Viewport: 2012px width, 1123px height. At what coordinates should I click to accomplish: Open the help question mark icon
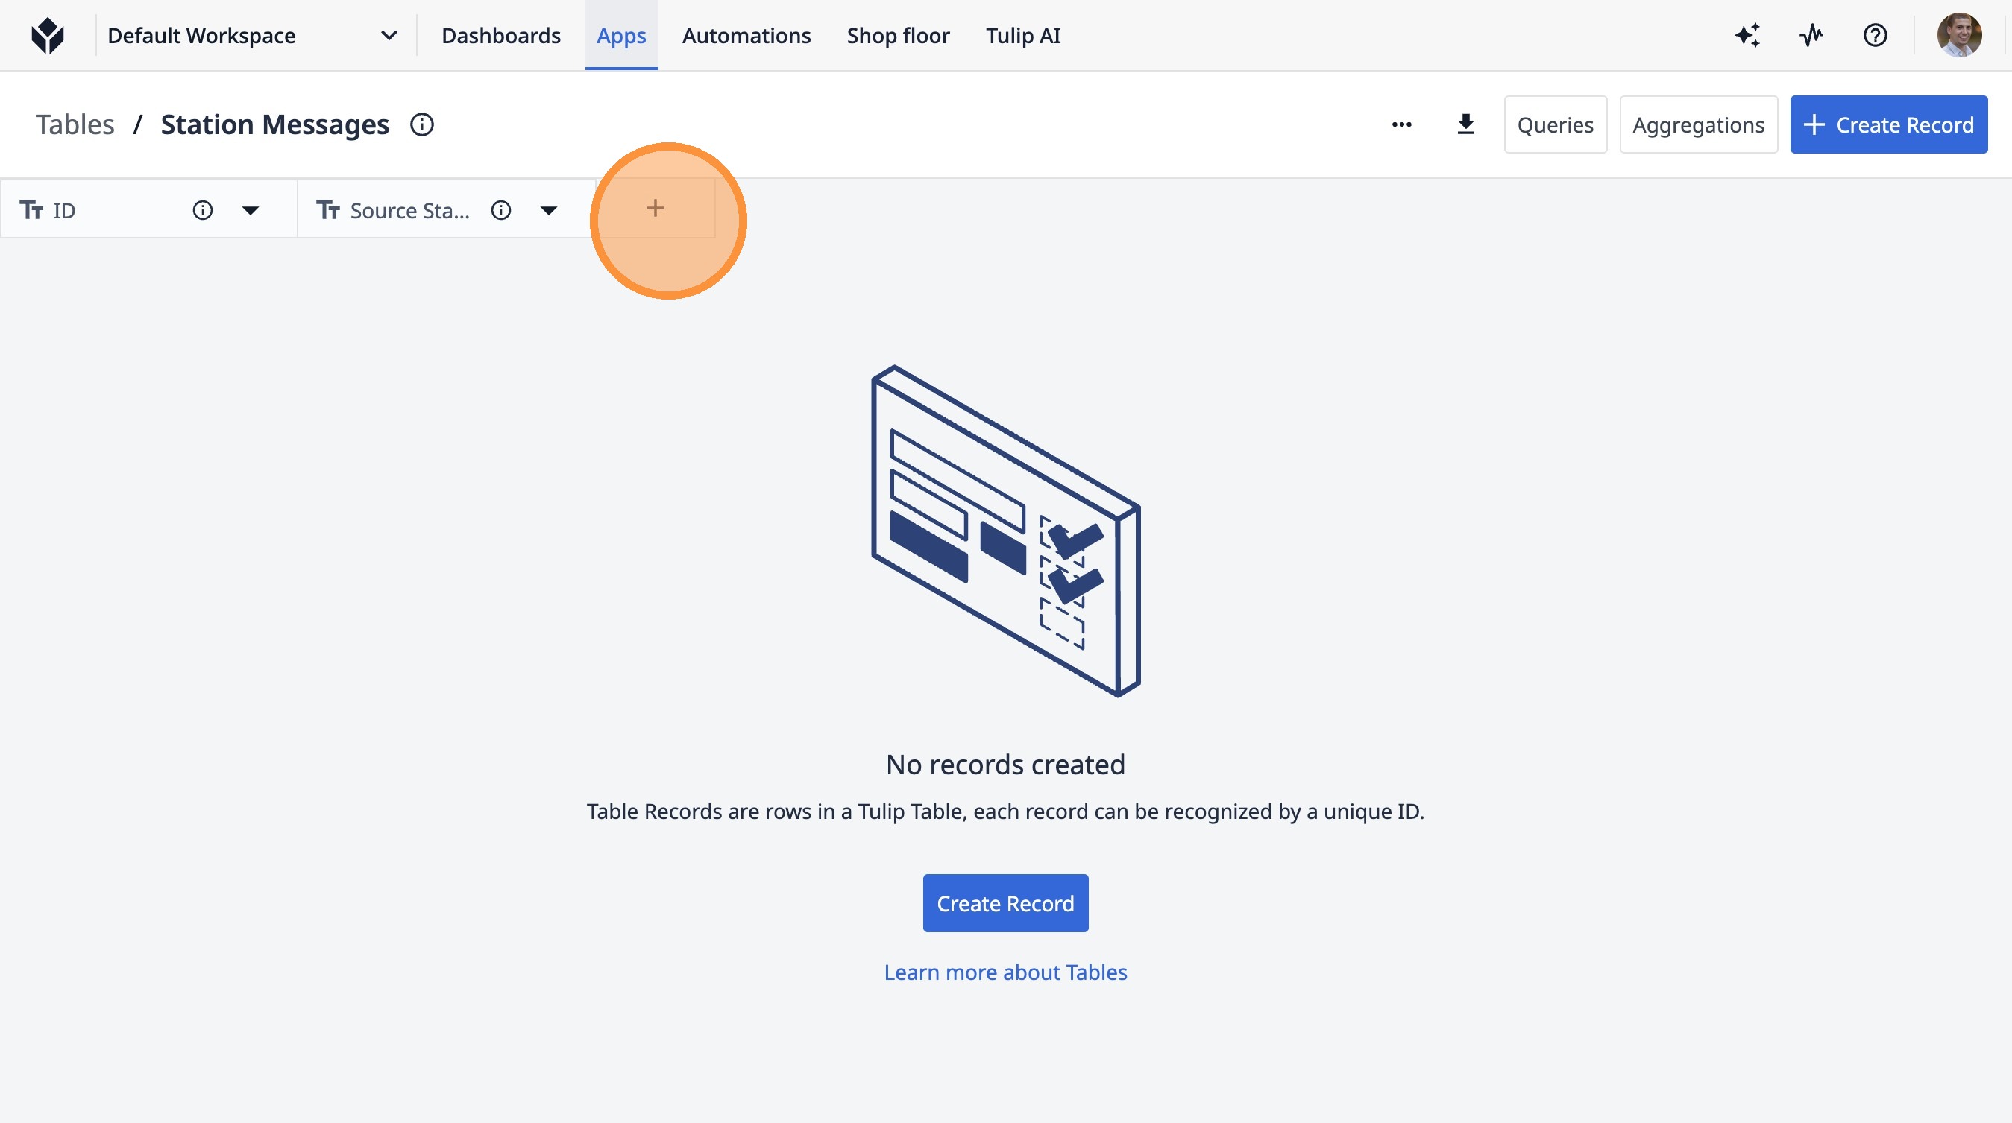pyautogui.click(x=1875, y=36)
